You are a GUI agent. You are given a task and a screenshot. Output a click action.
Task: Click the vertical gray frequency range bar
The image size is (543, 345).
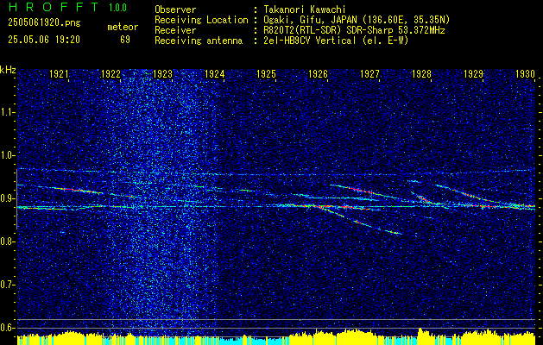[x=16, y=199]
